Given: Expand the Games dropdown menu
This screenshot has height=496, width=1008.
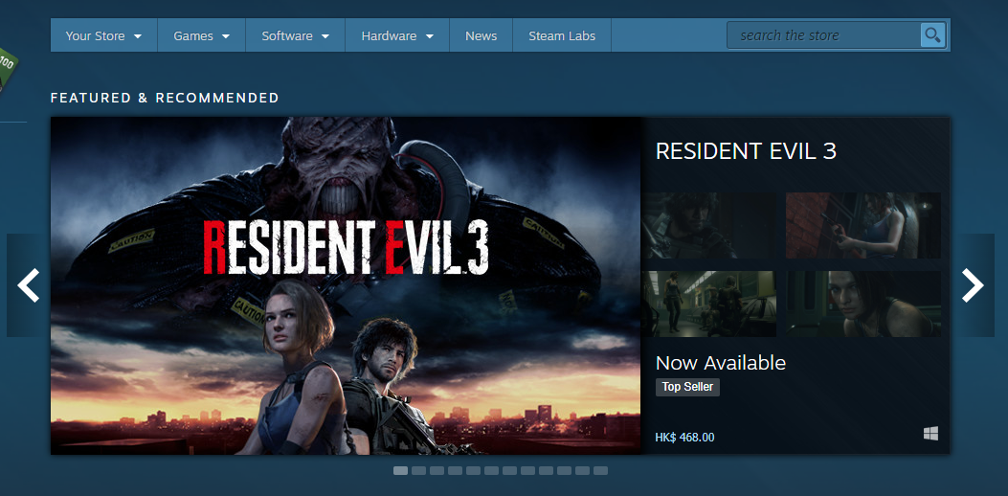Looking at the screenshot, I should pos(201,36).
